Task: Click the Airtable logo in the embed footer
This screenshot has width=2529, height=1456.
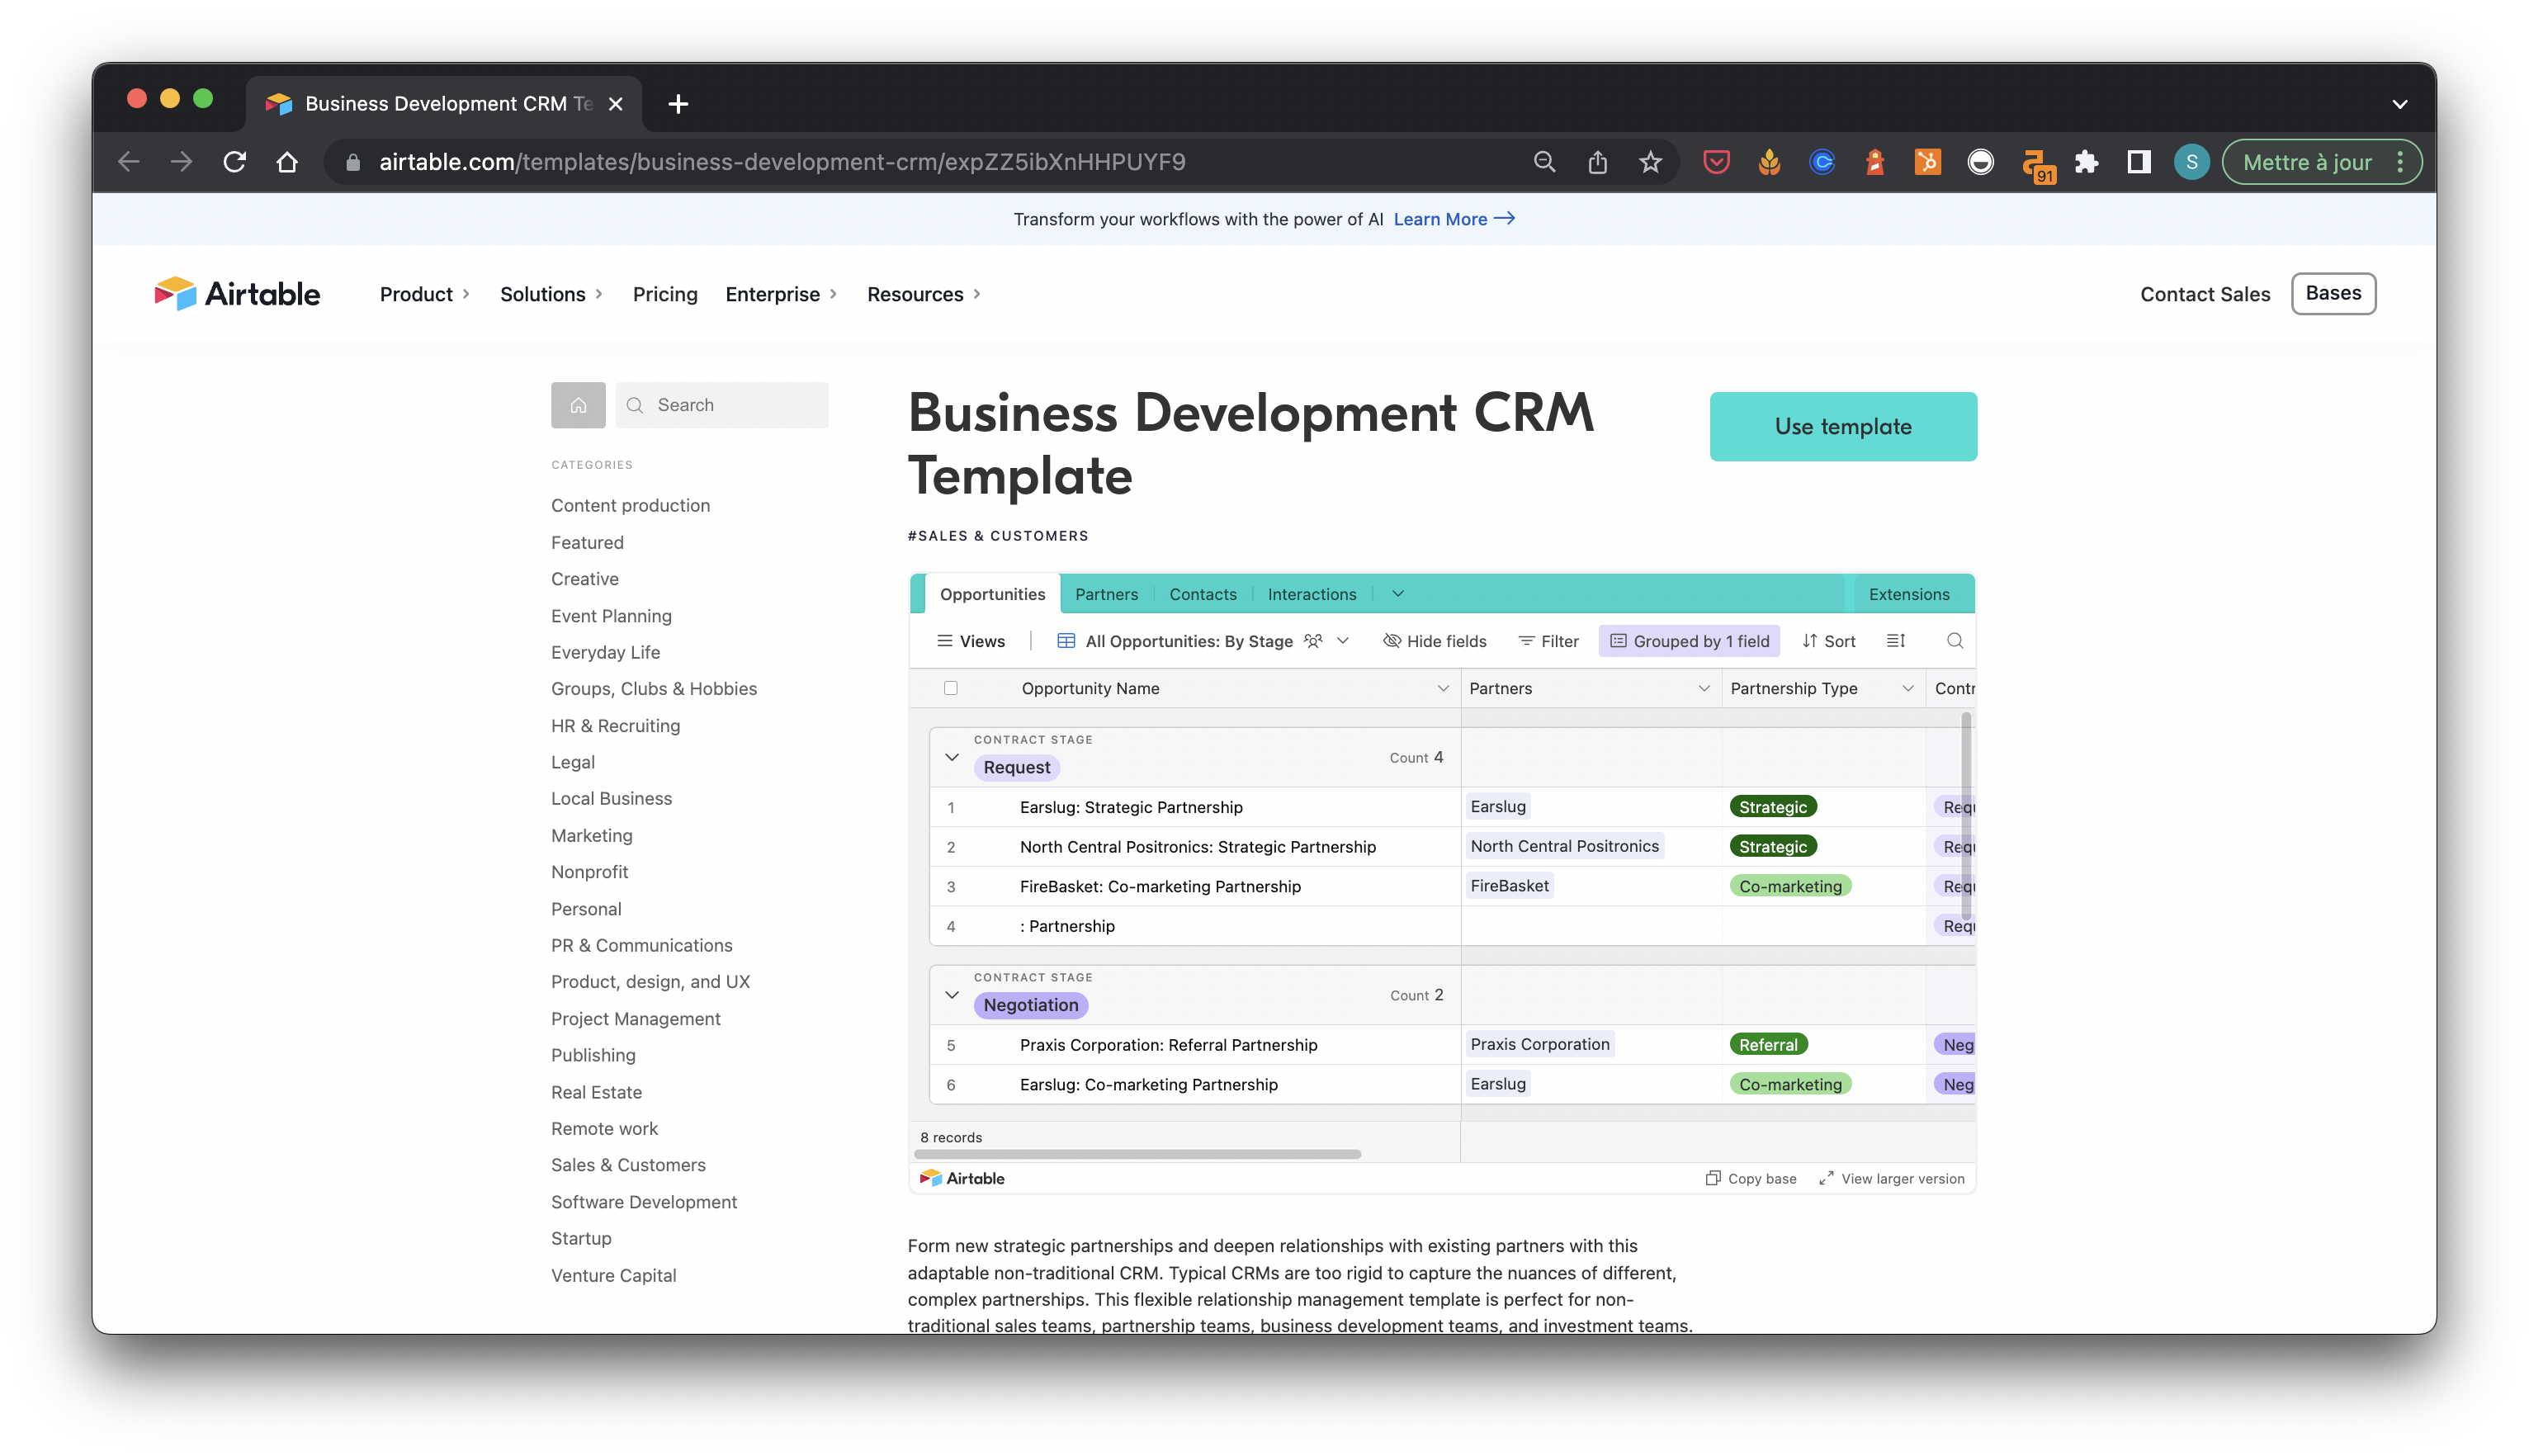Action: (963, 1178)
